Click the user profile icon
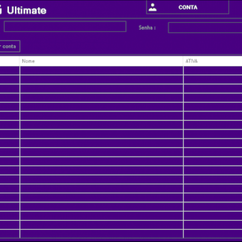 (152, 7)
